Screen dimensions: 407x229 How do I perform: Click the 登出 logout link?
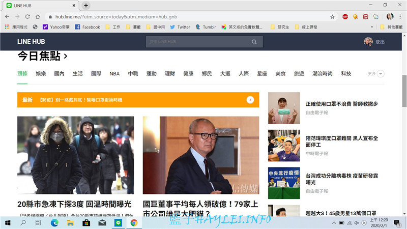[x=380, y=42]
